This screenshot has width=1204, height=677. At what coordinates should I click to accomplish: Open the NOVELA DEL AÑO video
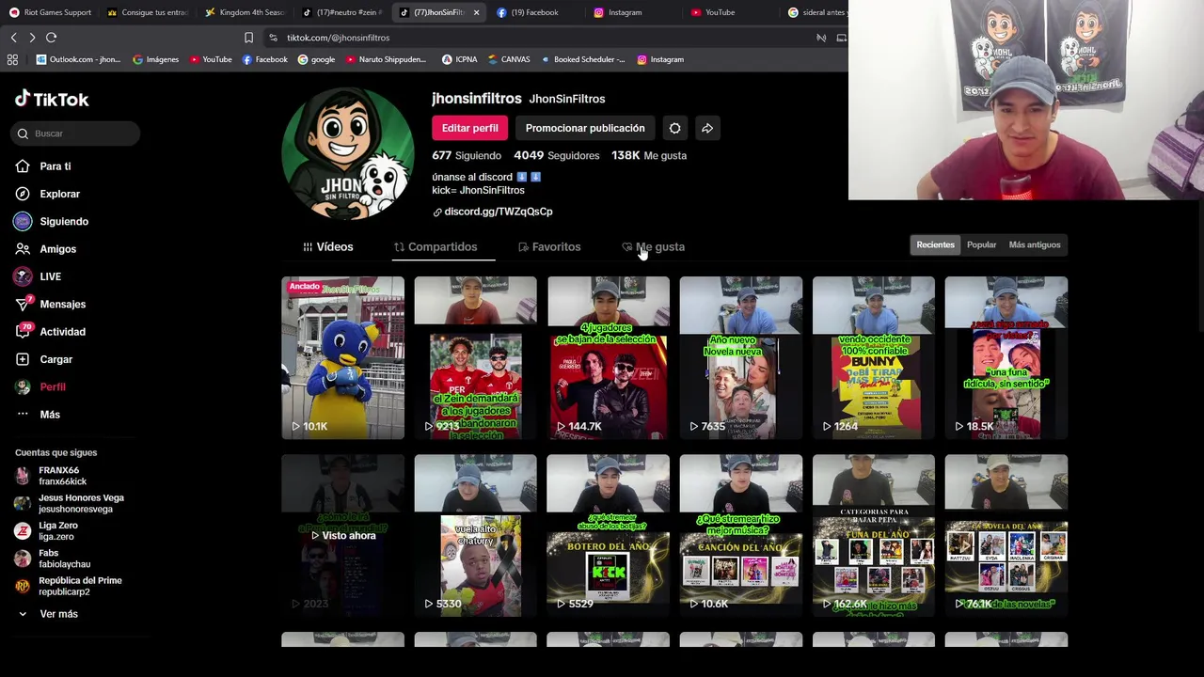[1006, 535]
